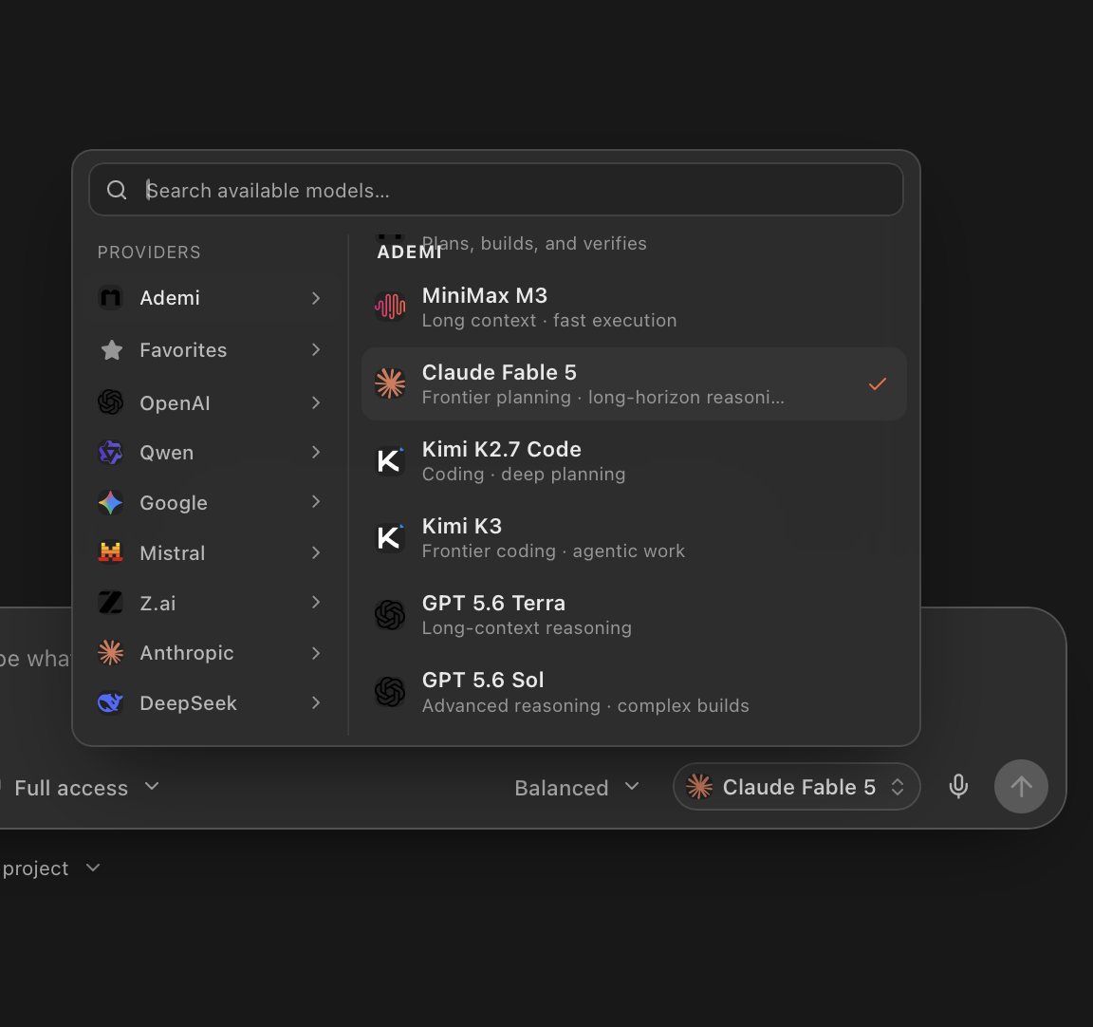Viewport: 1093px width, 1027px height.
Task: Click the starburst icon in the model selector pill
Action: [699, 787]
